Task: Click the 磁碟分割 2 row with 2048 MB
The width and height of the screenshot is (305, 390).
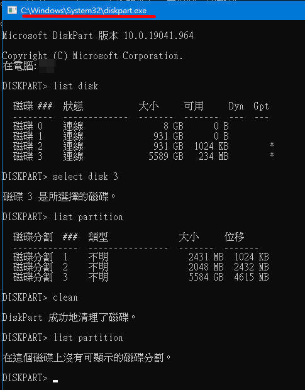Action: tap(141, 267)
